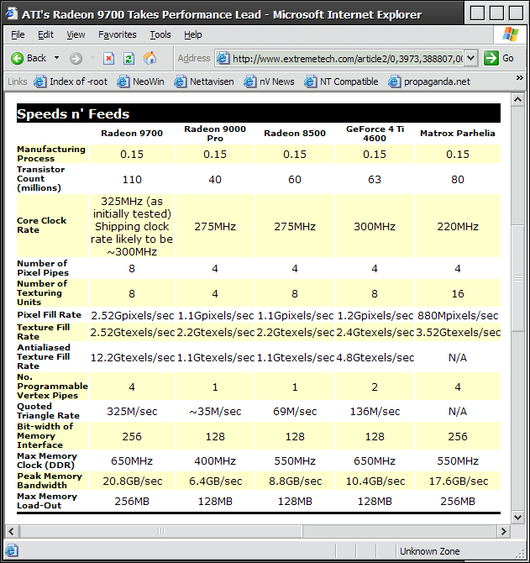Click the Number of Texturing Units label
This screenshot has width=530, height=563.
click(x=42, y=292)
